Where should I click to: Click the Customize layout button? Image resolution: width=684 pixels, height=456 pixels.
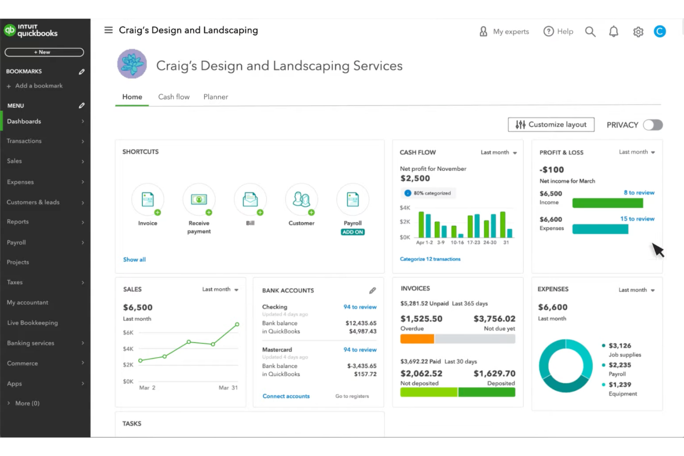551,124
